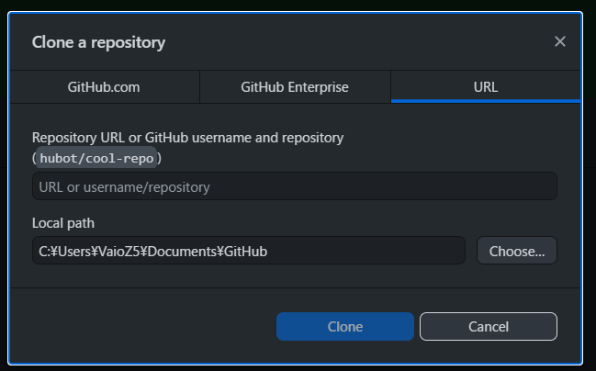The width and height of the screenshot is (596, 371).
Task: Click the Clone a repository title
Action: tap(99, 42)
